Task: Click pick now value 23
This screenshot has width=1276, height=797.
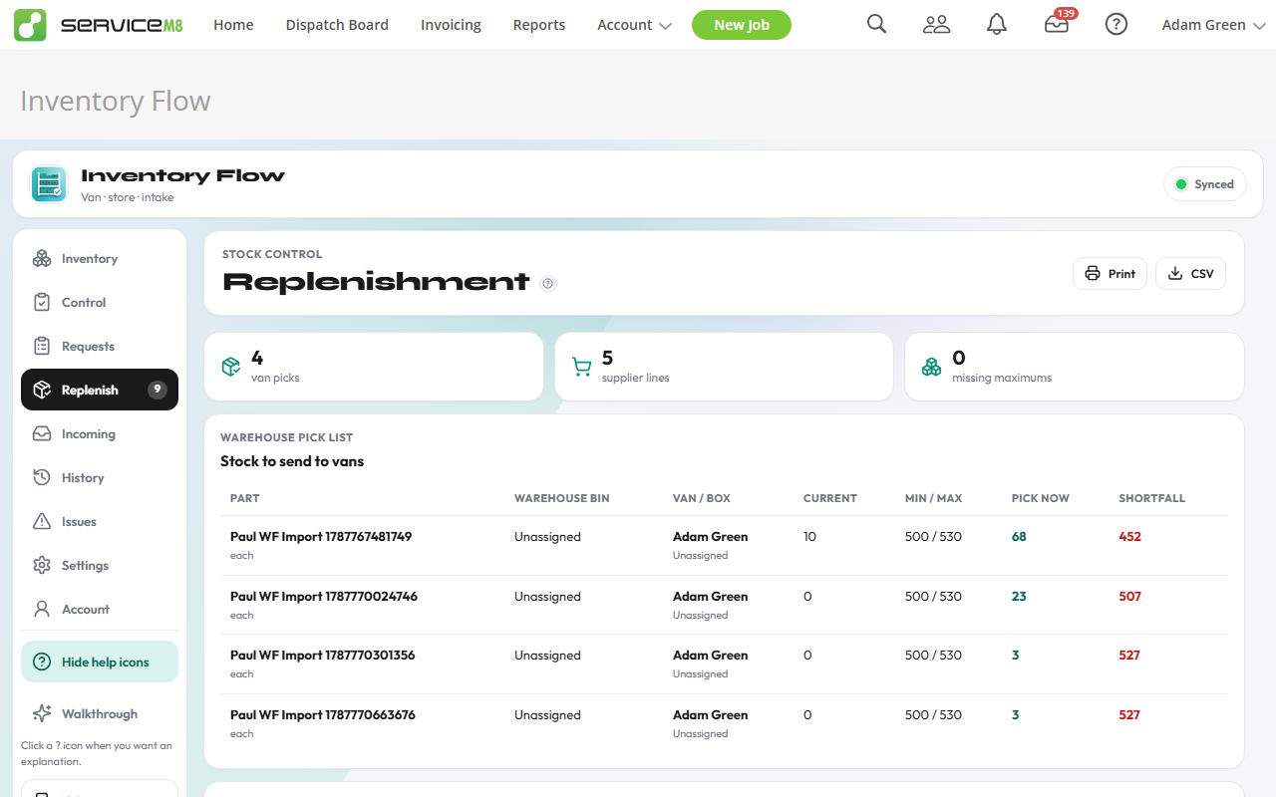Action: 1019,597
